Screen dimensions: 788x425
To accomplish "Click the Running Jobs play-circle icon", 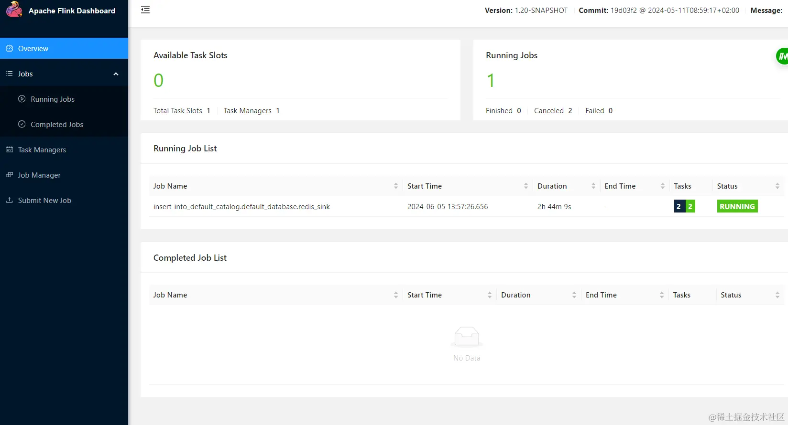I will (x=22, y=99).
